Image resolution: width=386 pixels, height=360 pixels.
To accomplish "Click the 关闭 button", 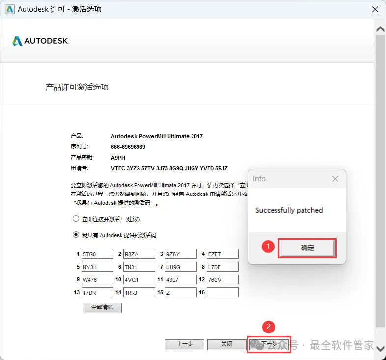I will coord(227,344).
